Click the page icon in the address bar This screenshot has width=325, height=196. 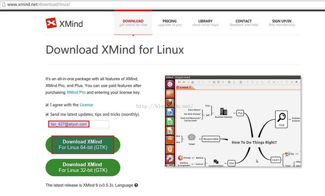pyautogui.click(x=4, y=4)
